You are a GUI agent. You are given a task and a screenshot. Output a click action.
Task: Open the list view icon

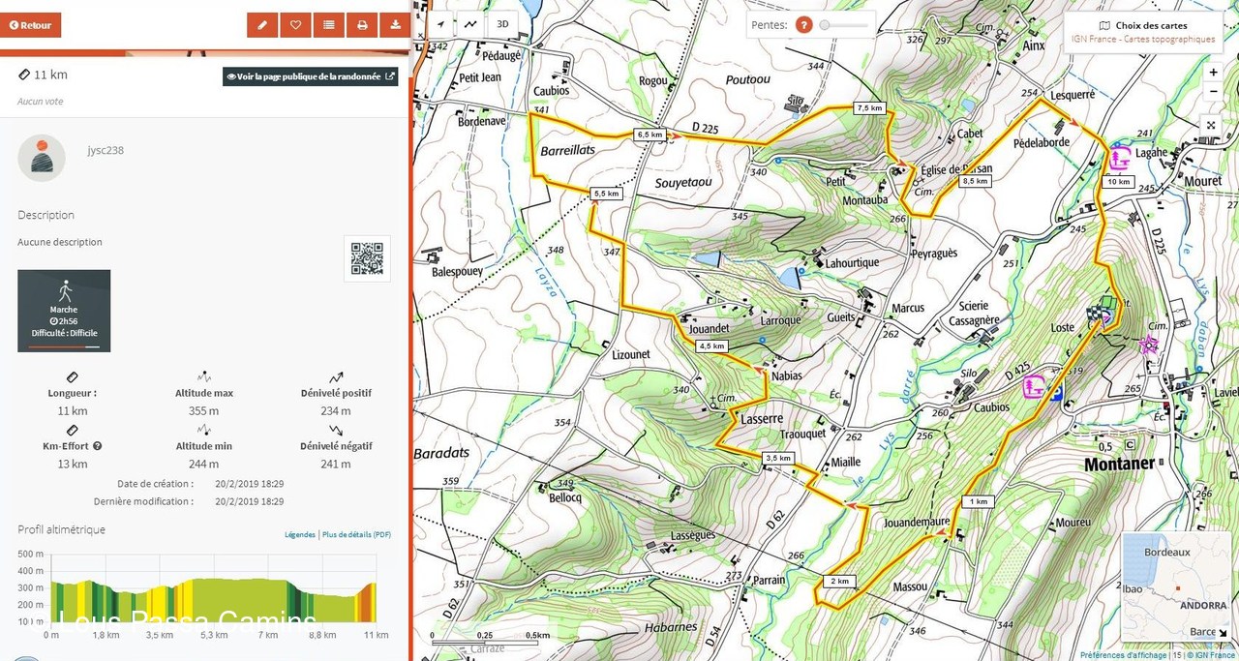[x=329, y=25]
